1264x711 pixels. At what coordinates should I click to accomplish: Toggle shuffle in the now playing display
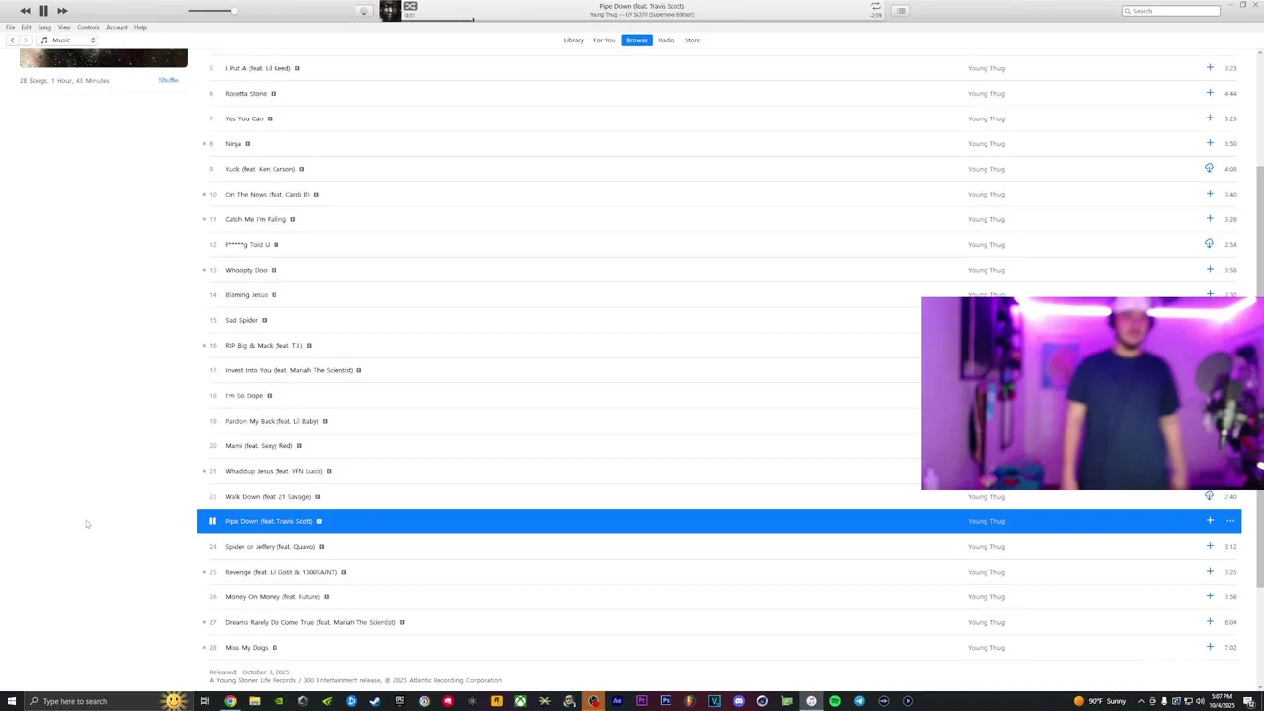point(410,6)
